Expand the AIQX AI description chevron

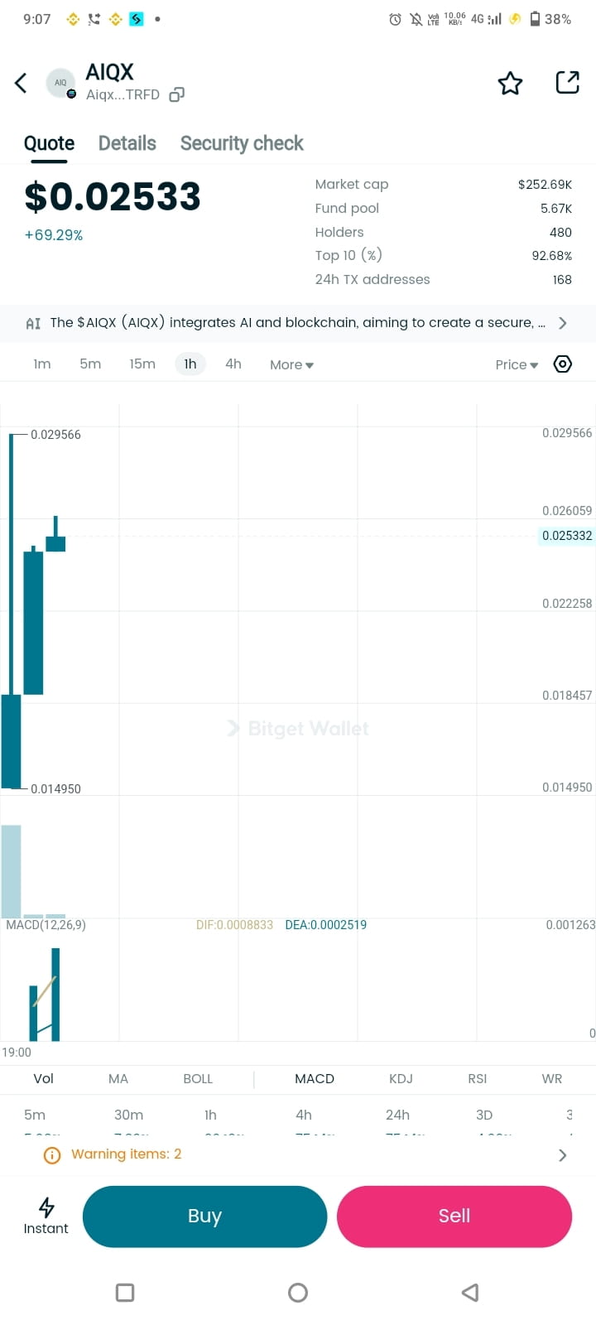563,323
